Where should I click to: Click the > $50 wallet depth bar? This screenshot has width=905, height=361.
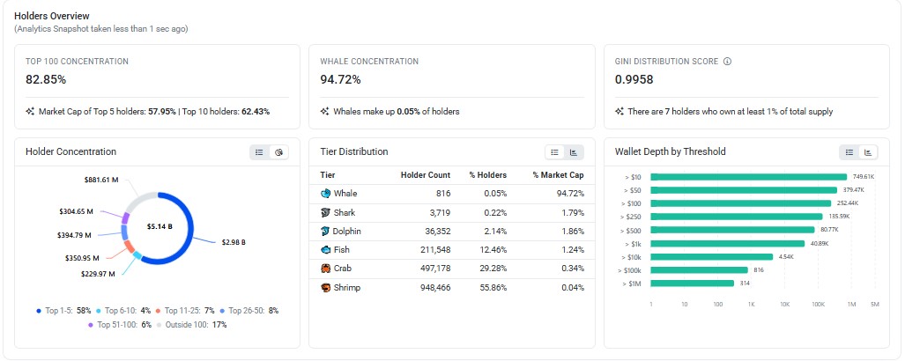pyautogui.click(x=744, y=190)
